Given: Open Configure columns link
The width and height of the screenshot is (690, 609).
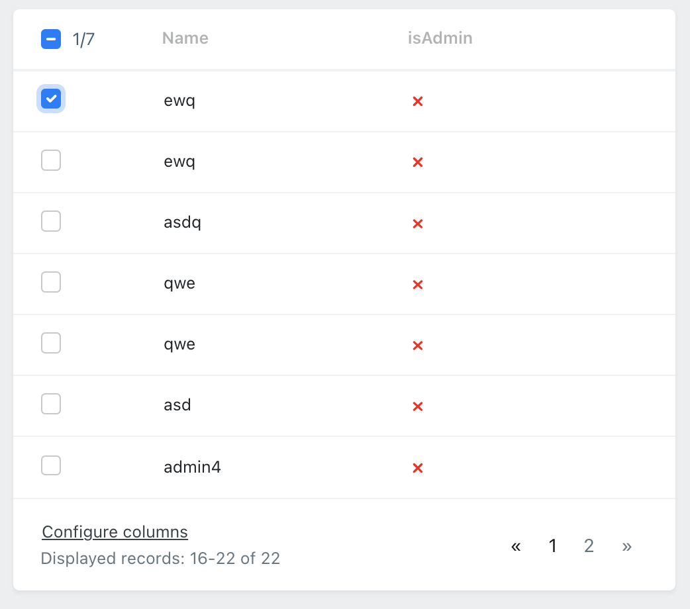Looking at the screenshot, I should (115, 532).
